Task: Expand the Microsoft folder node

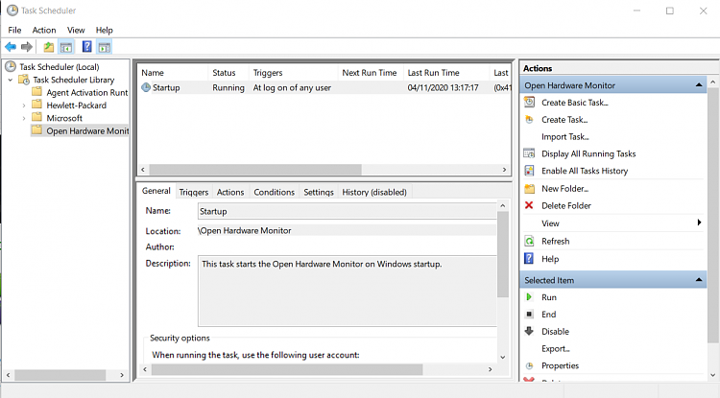Action: [24, 118]
